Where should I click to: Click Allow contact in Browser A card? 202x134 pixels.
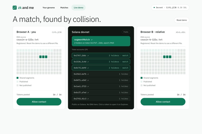pos(39,102)
